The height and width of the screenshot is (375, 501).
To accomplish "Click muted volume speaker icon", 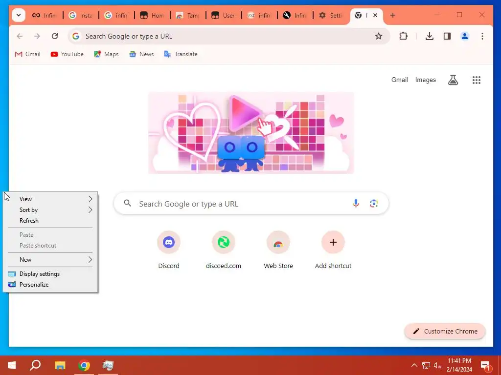I will pos(437,365).
